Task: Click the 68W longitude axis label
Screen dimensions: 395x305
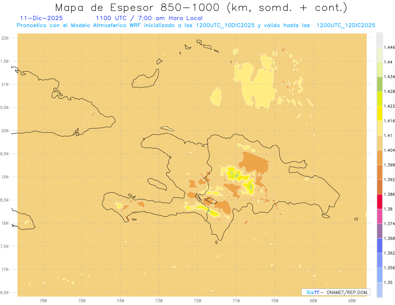Action: tap(352, 301)
